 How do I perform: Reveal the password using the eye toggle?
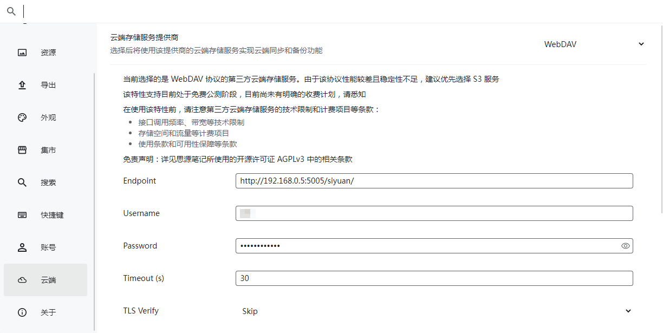pyautogui.click(x=625, y=246)
